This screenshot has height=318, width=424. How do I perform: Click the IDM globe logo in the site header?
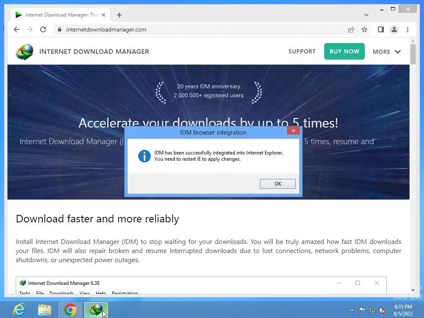coord(24,52)
